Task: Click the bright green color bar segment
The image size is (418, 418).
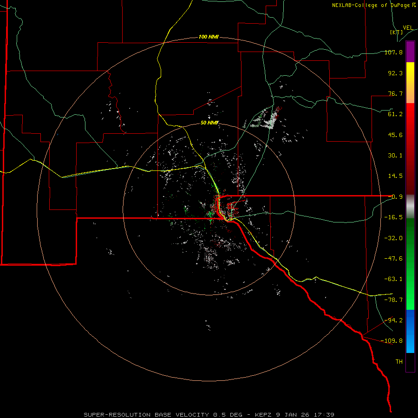Action: [410, 264]
